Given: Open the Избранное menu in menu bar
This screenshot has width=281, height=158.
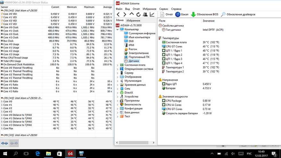Looking at the screenshot, I should (149, 9).
